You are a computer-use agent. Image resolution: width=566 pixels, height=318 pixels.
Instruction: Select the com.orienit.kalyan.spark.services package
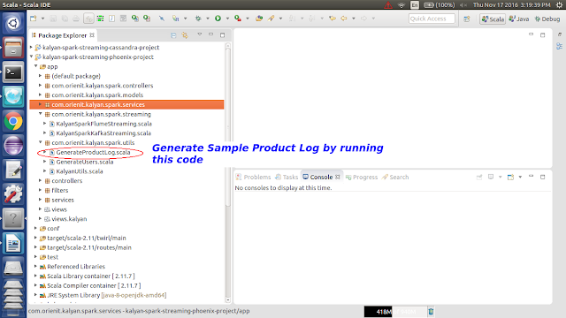126,104
